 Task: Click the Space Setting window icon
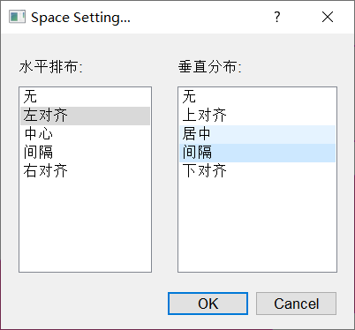tap(17, 17)
